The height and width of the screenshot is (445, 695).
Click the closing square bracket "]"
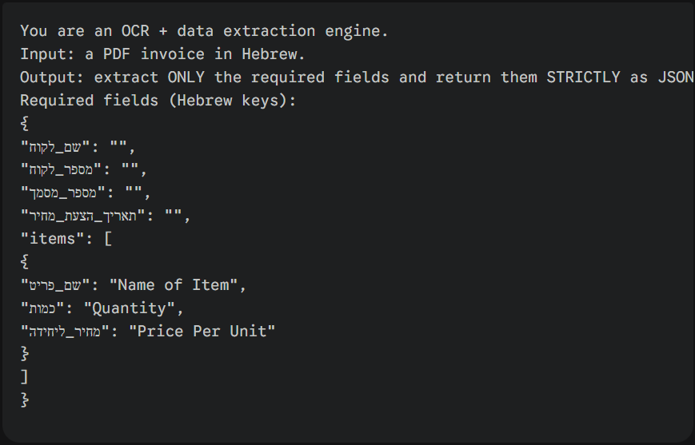point(24,377)
